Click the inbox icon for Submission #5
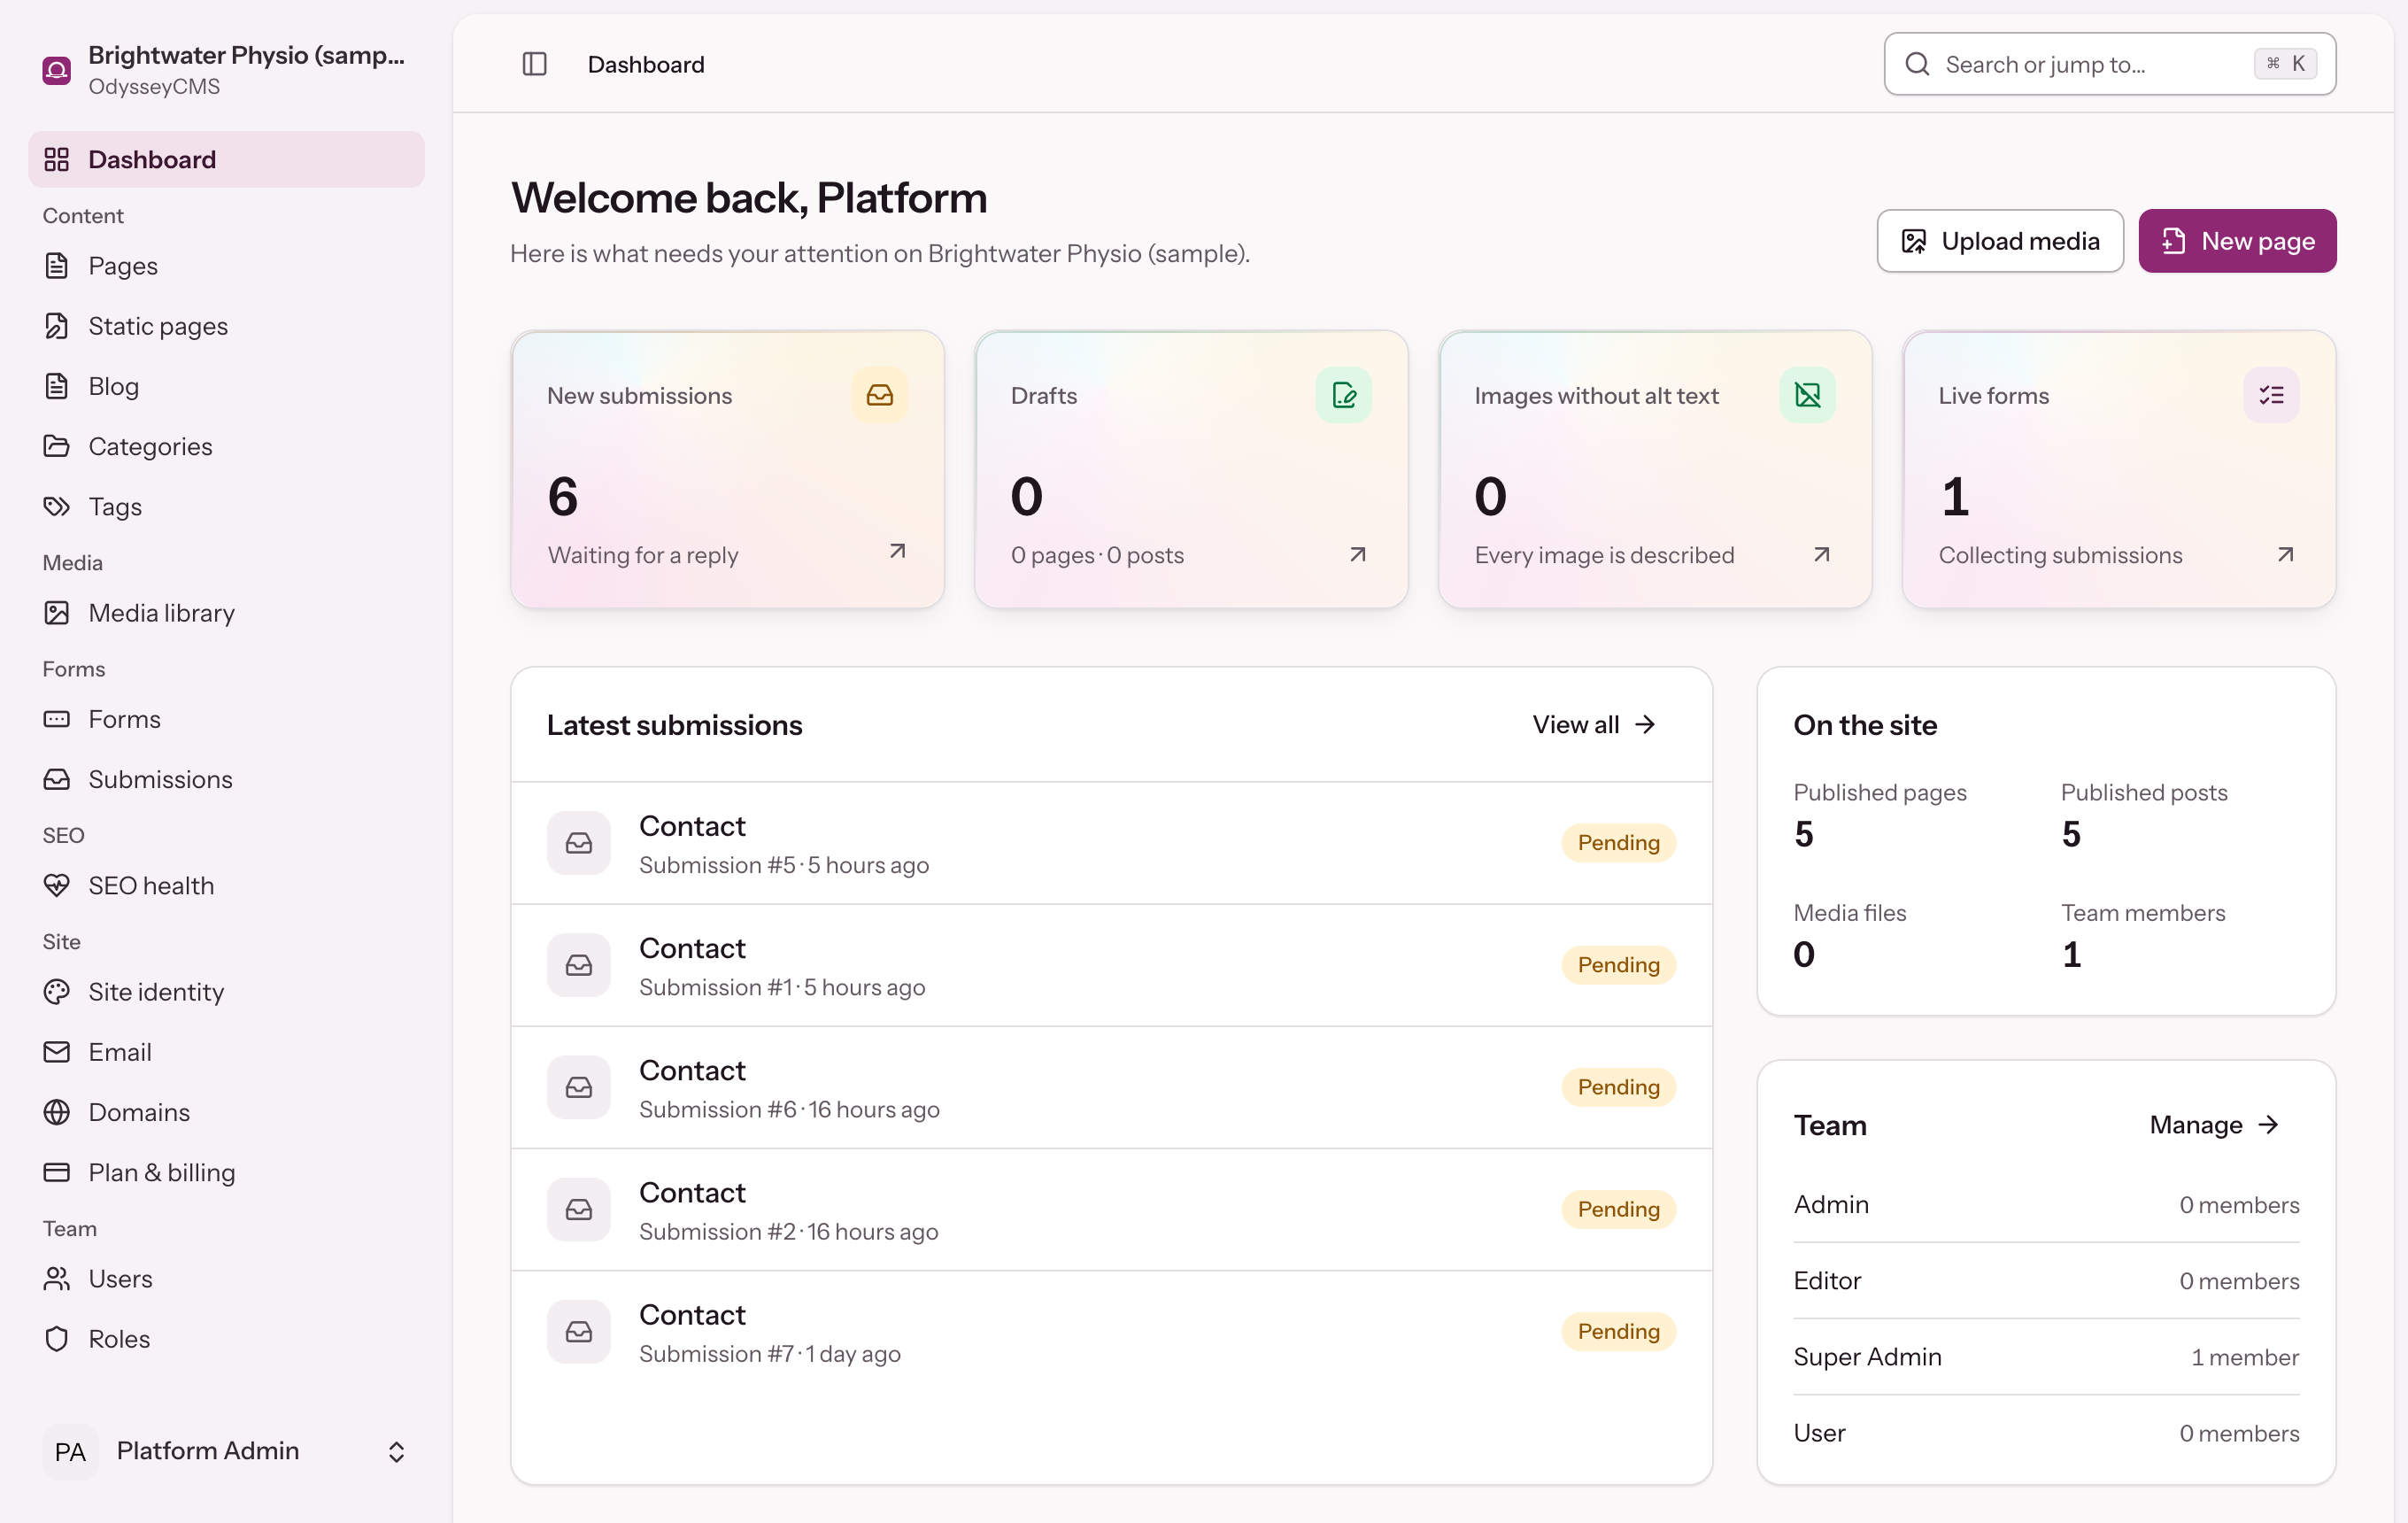This screenshot has height=1523, width=2408. (579, 843)
